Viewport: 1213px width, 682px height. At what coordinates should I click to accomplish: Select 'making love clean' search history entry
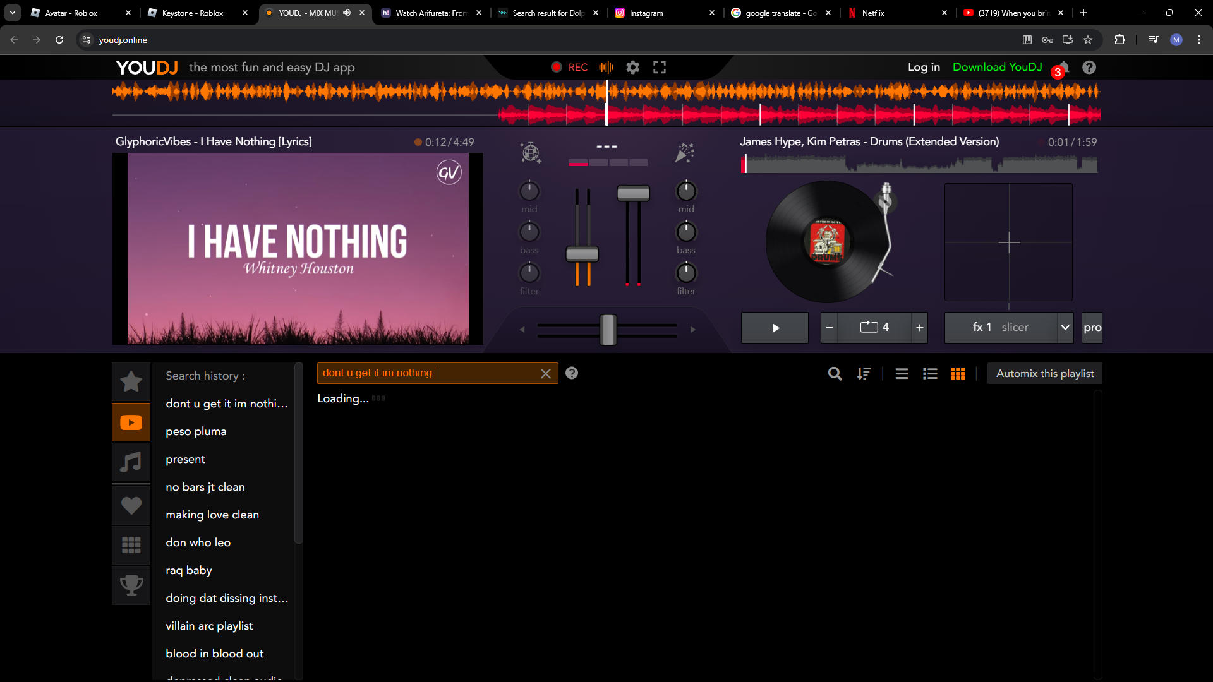(x=212, y=515)
